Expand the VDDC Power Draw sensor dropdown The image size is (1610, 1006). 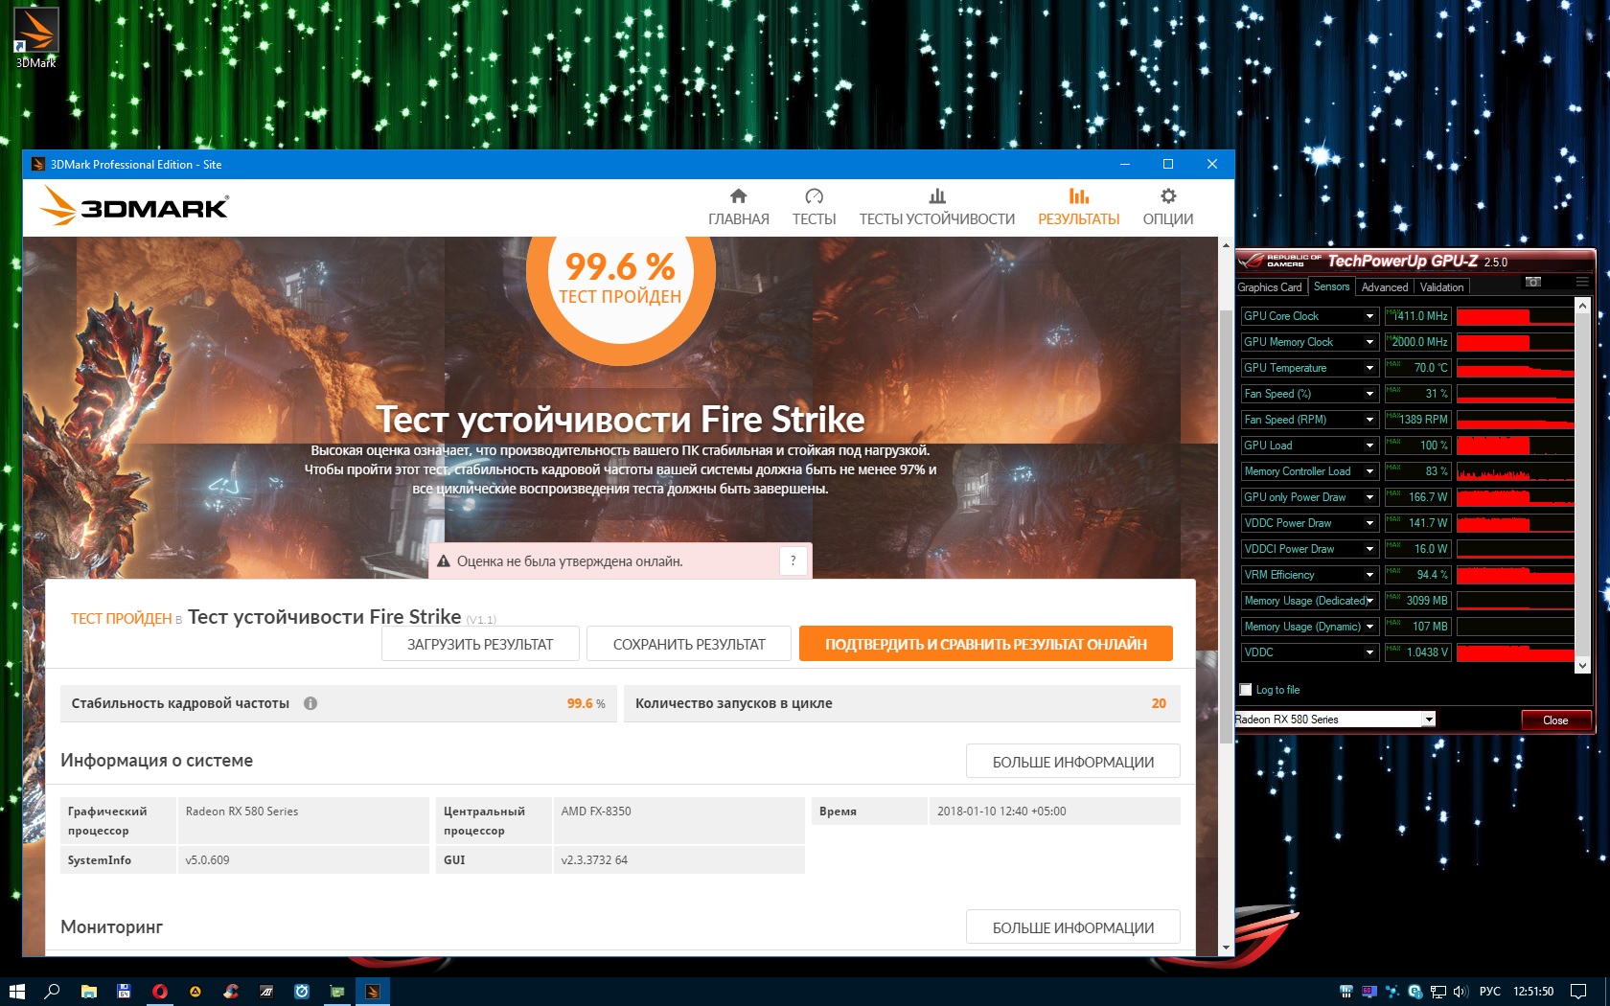pos(1369,523)
